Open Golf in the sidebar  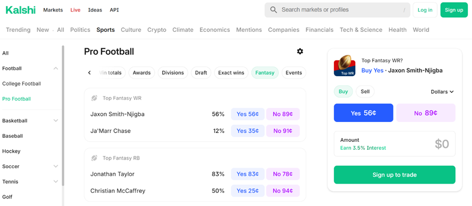click(x=7, y=197)
